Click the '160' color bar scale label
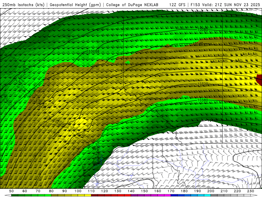 click(x=158, y=191)
